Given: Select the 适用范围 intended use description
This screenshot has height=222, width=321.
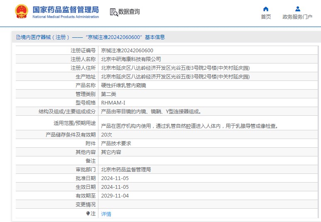Looking at the screenshot, I should 190,126.
